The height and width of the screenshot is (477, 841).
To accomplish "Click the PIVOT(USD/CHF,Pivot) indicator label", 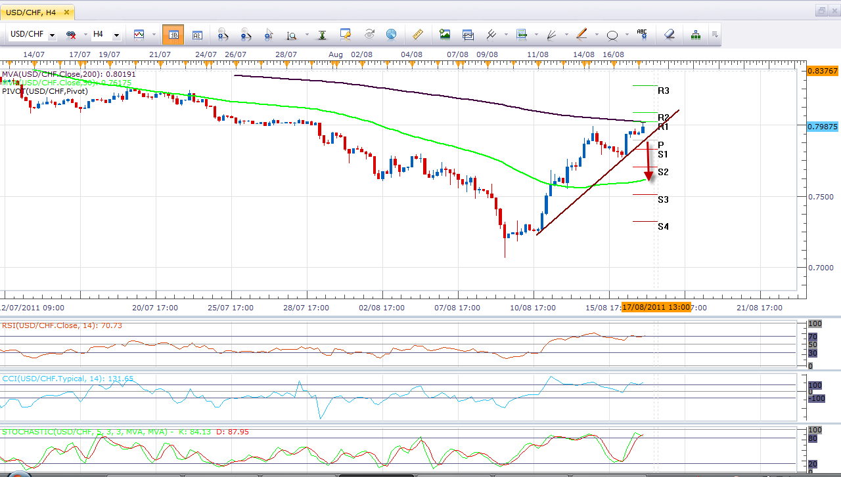I will pyautogui.click(x=45, y=91).
